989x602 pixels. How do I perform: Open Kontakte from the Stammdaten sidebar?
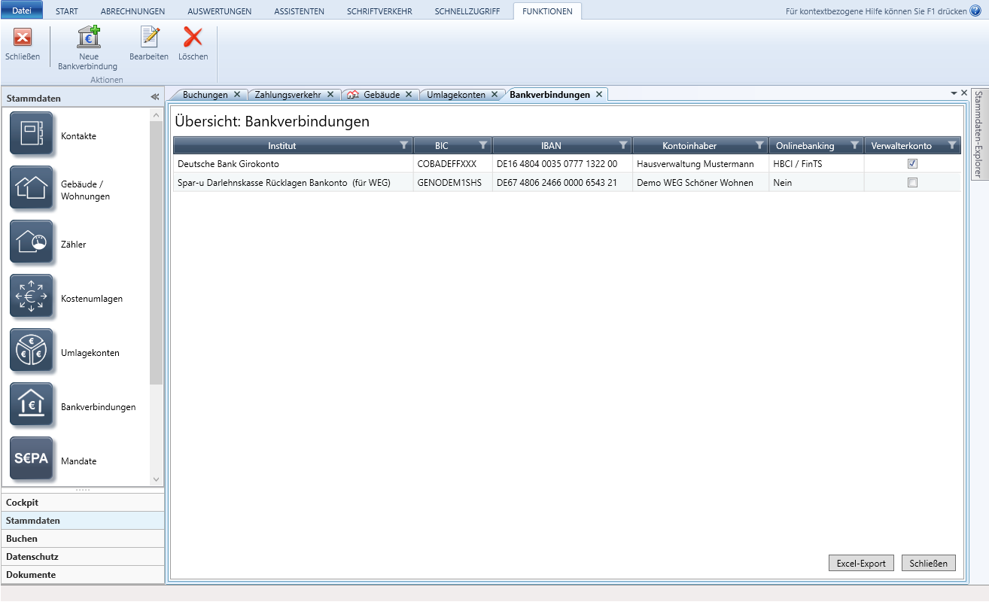(x=32, y=134)
